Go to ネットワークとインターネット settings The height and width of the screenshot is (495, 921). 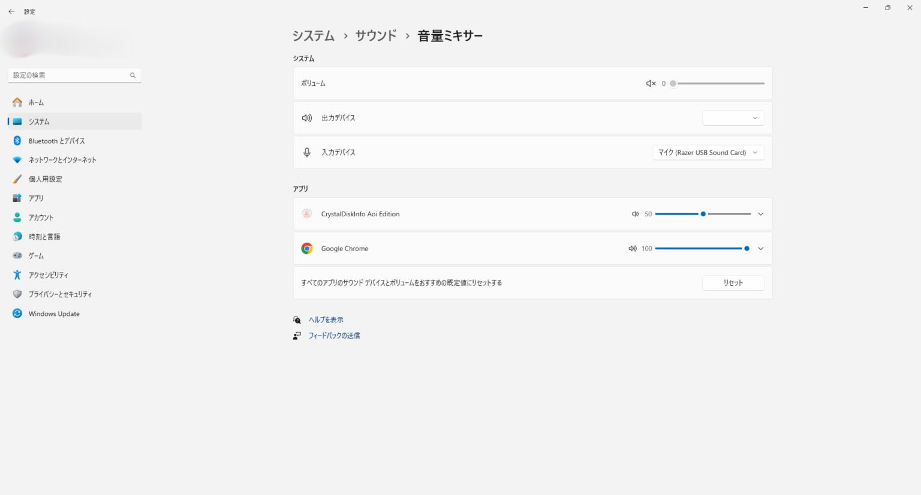62,160
